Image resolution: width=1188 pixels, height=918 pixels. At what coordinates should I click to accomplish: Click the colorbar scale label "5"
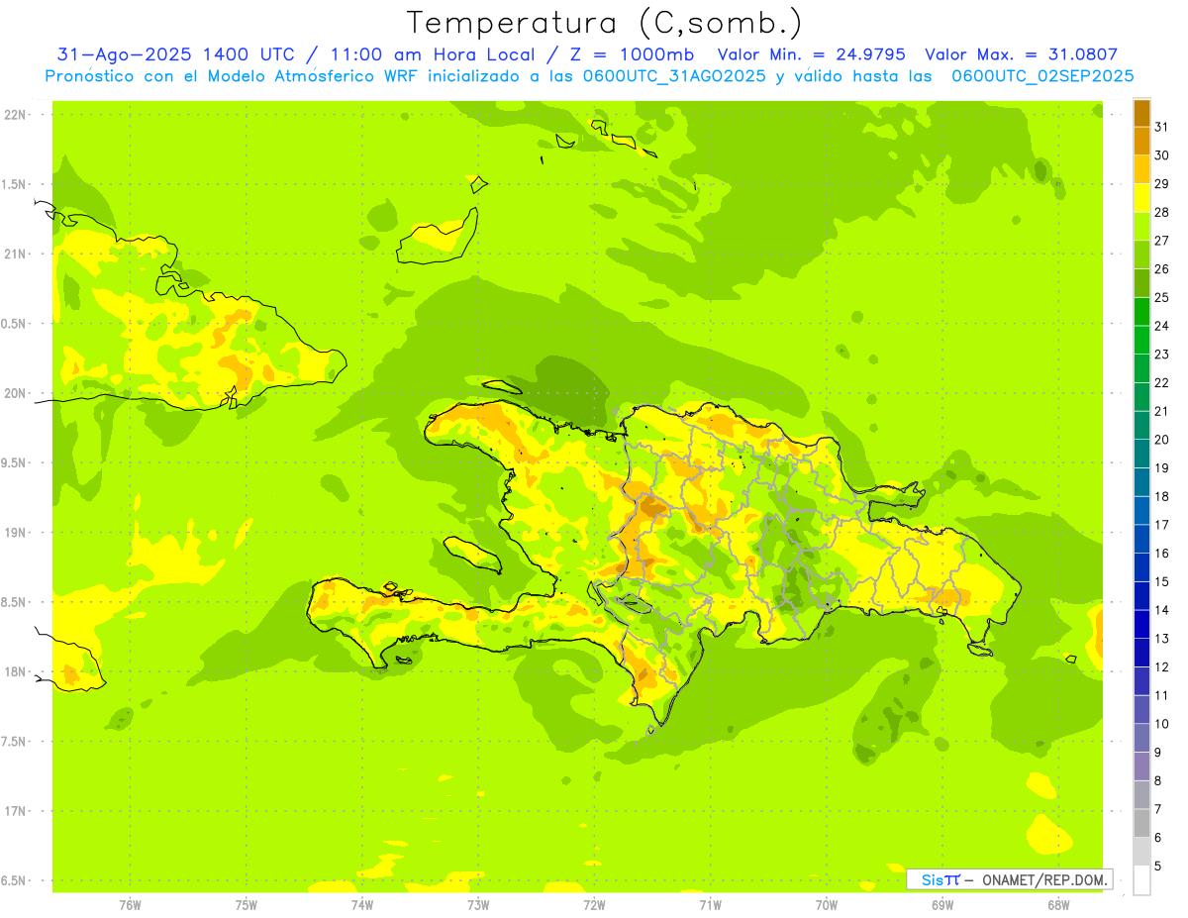point(1158,866)
